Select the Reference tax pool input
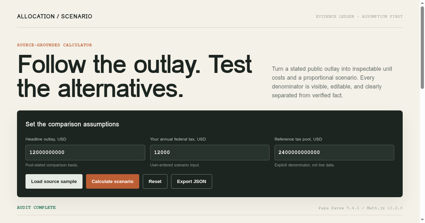 tap(334, 153)
